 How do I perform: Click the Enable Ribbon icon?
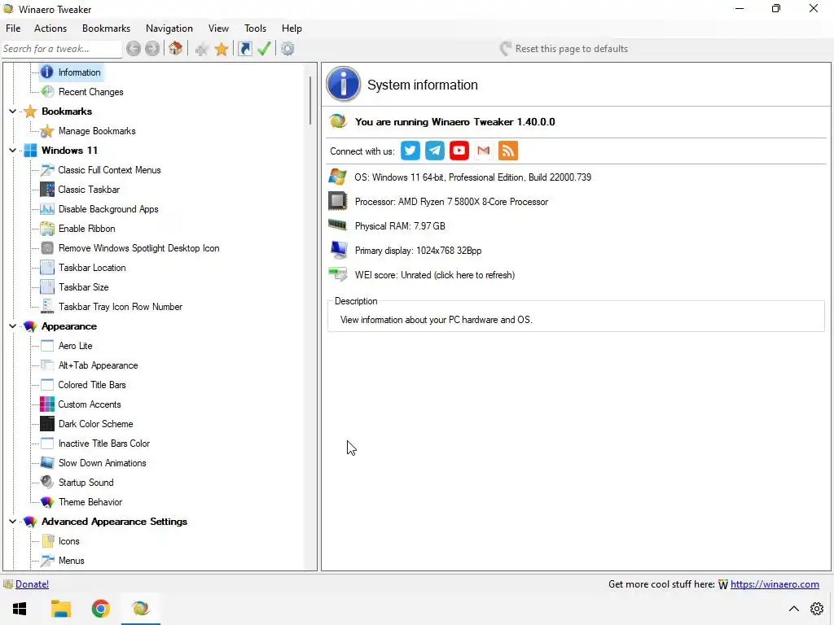46,229
